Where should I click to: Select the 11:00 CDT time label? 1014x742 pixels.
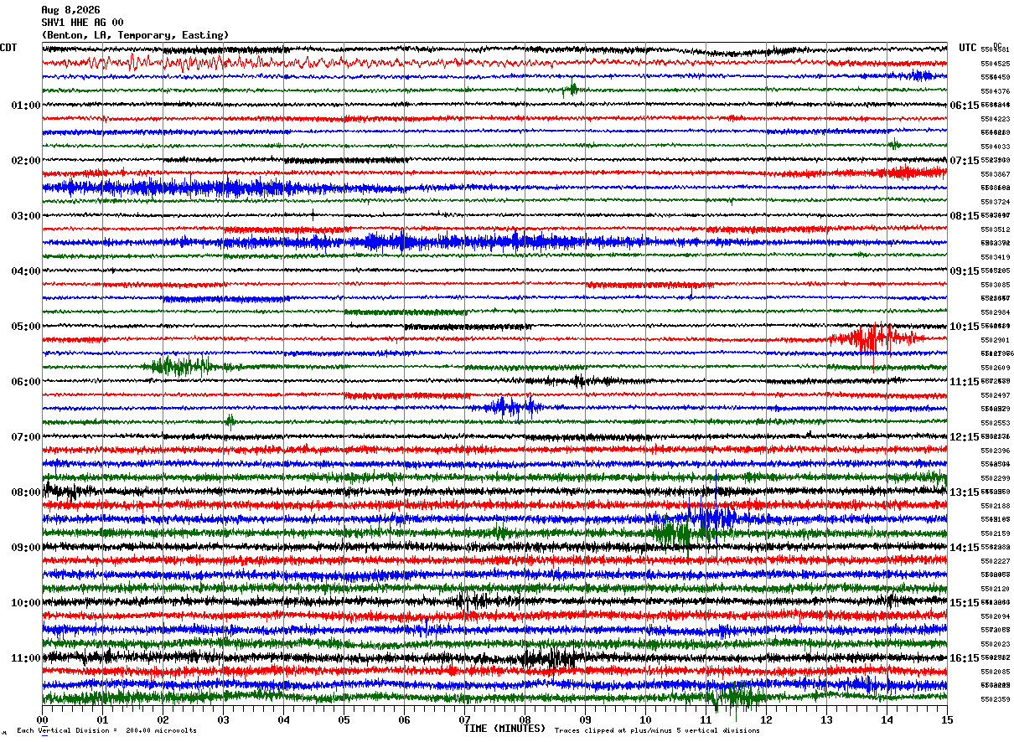pos(26,658)
